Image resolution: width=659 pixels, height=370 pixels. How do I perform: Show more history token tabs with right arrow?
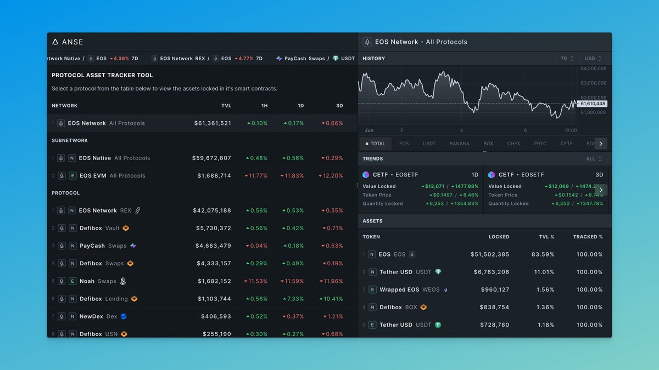601,144
